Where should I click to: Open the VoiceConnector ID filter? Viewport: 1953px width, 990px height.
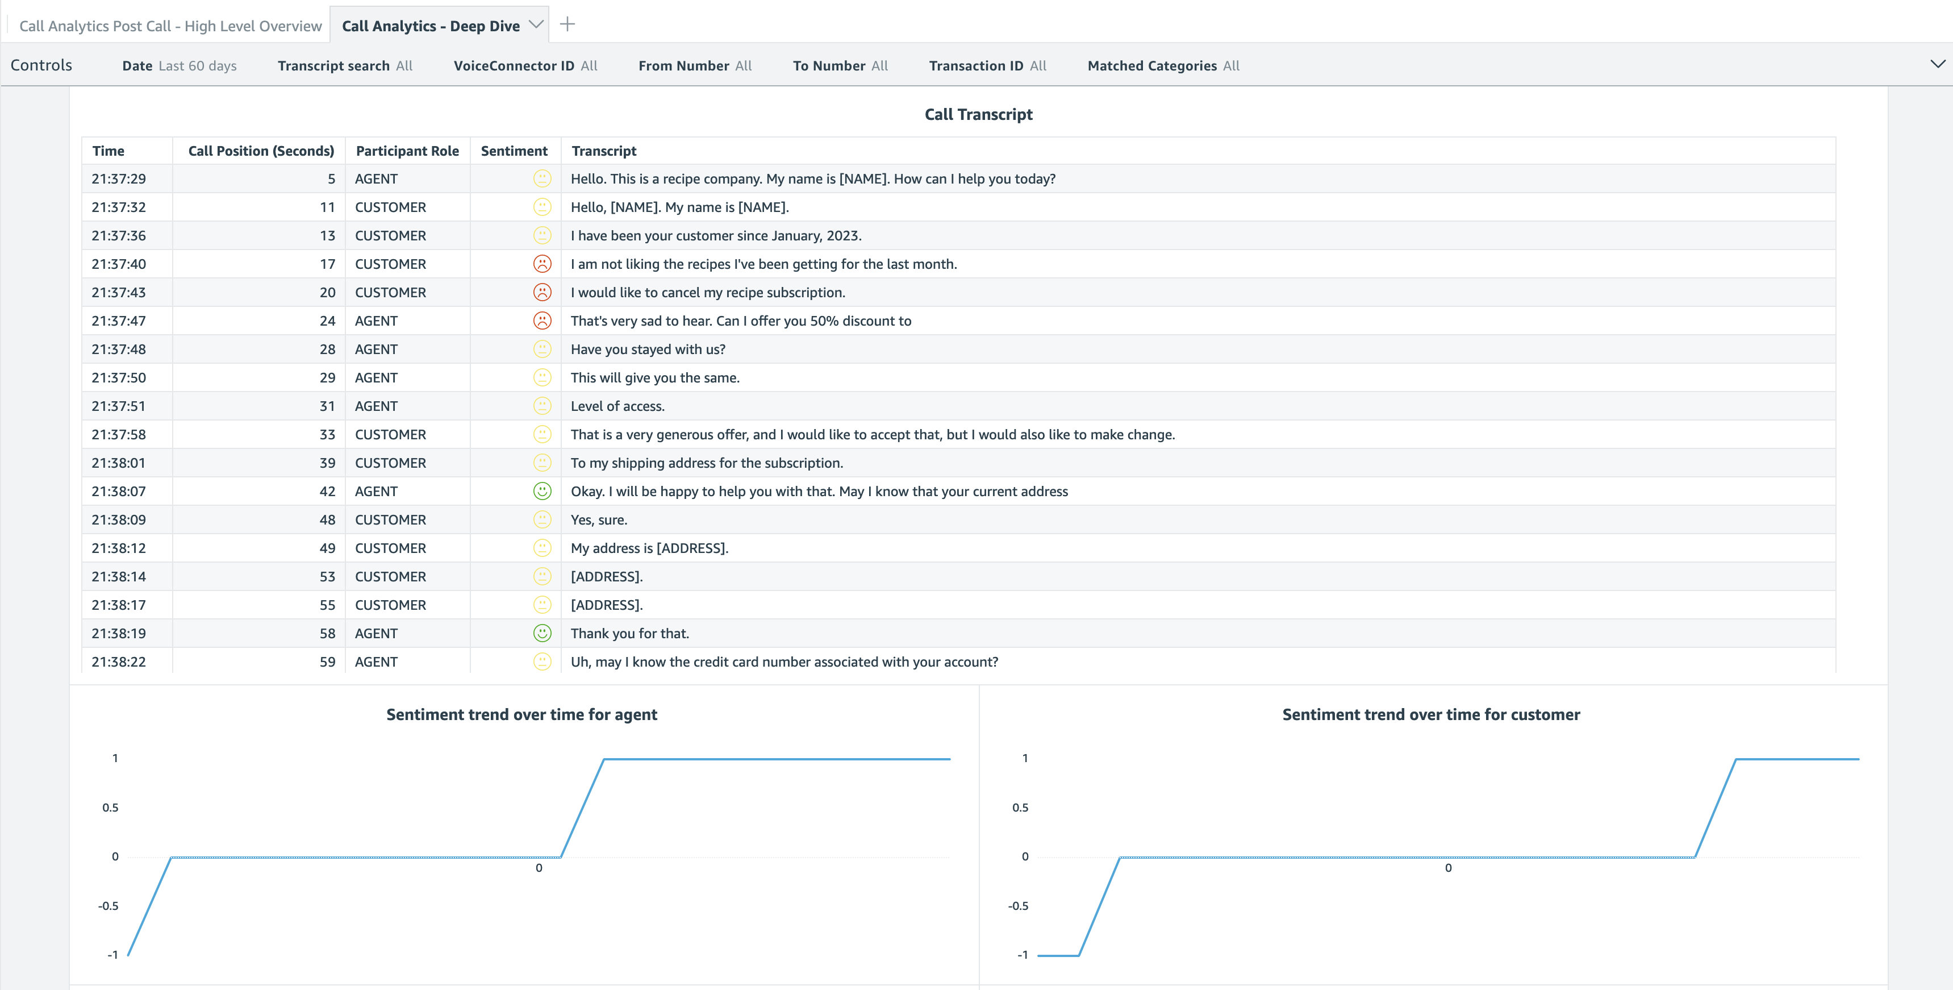click(x=525, y=65)
